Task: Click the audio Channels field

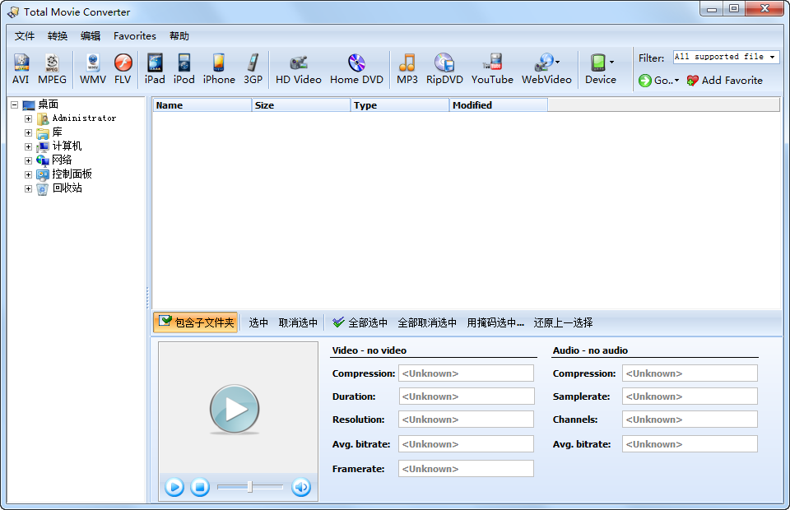Action: click(690, 420)
